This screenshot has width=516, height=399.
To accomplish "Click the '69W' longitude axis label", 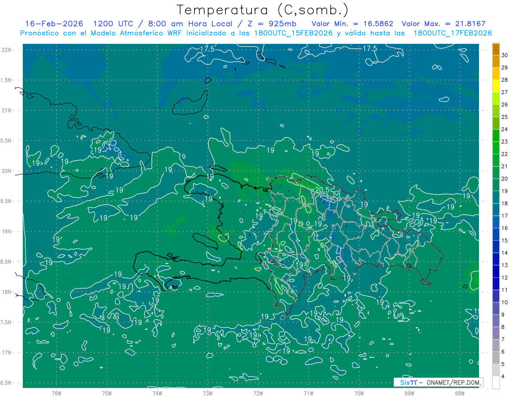I will [409, 393].
